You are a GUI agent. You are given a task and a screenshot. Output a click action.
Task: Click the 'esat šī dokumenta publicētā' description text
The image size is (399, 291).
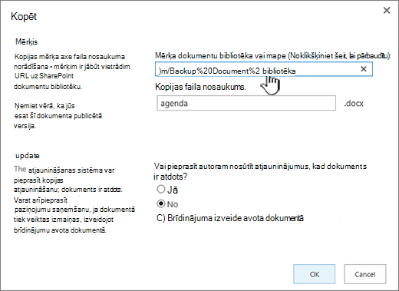pos(58,116)
